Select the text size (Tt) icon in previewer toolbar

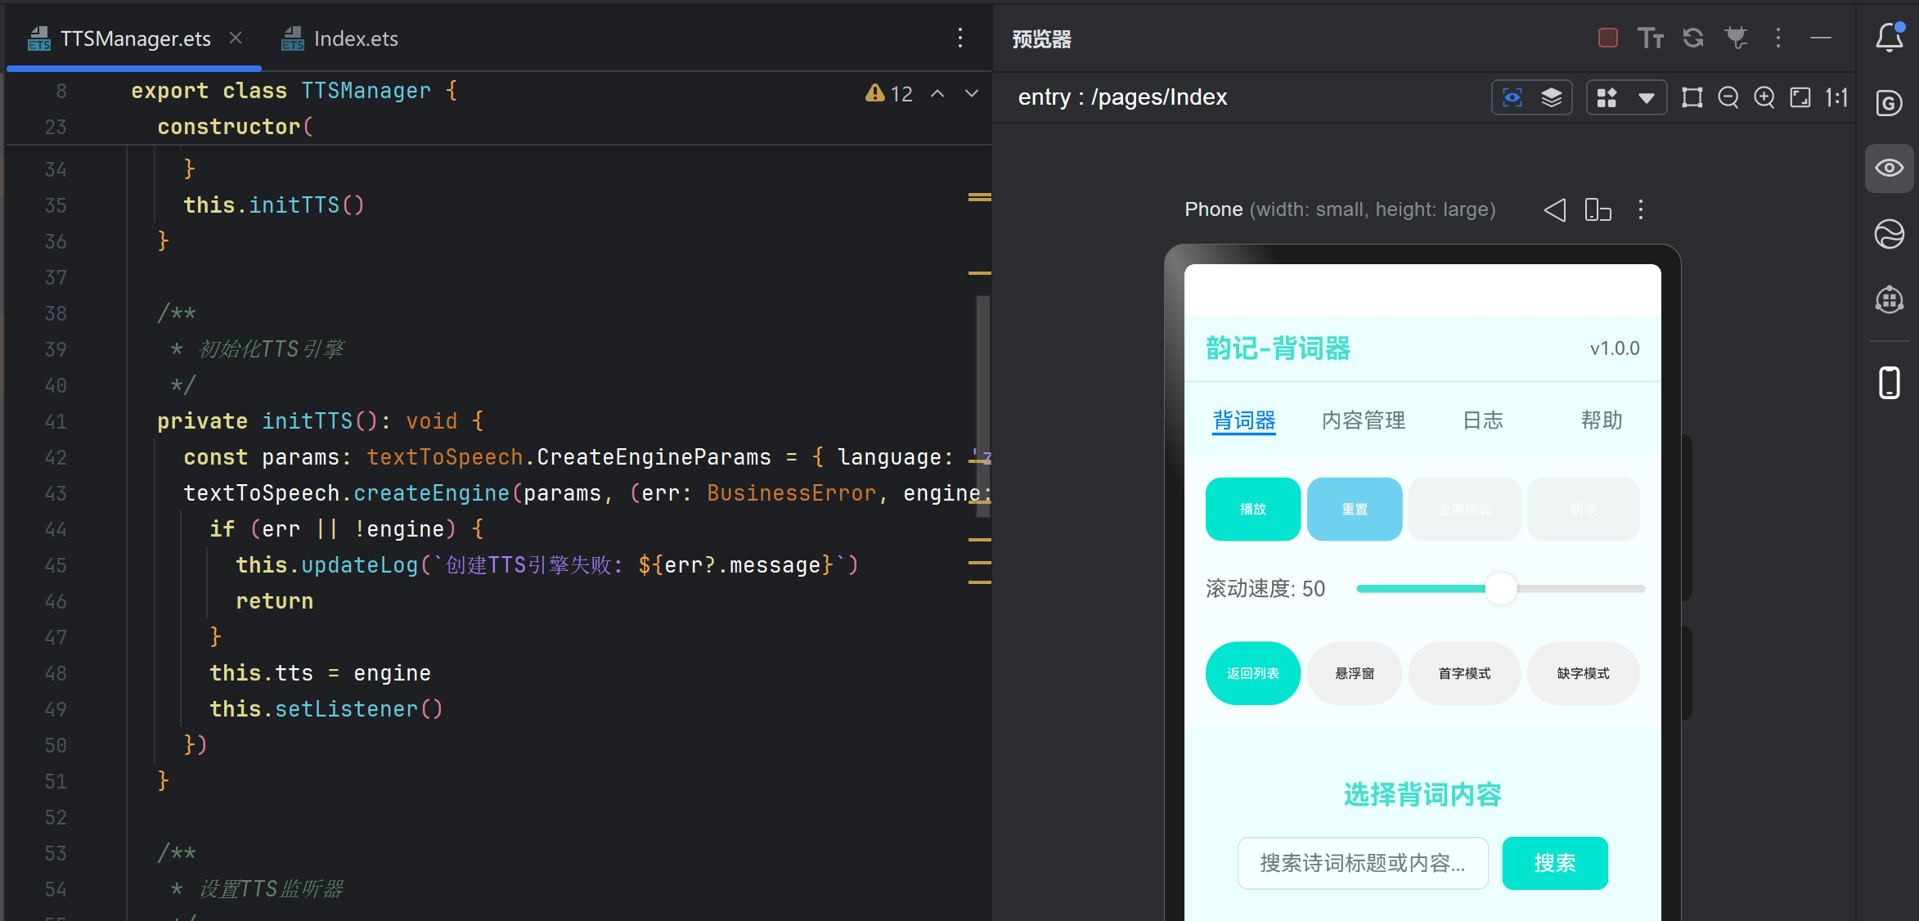click(x=1652, y=38)
